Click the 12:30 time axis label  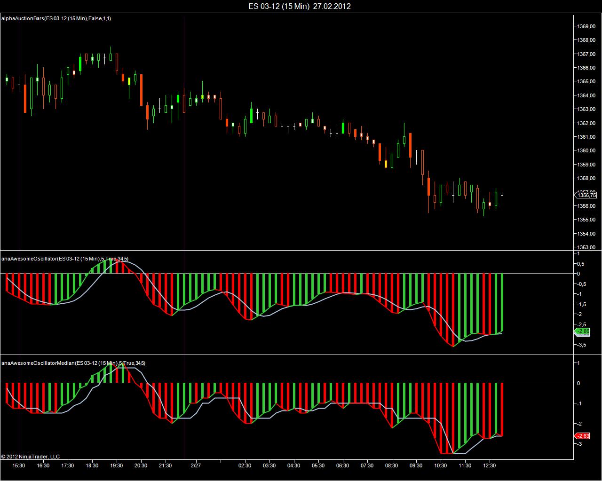[489, 465]
